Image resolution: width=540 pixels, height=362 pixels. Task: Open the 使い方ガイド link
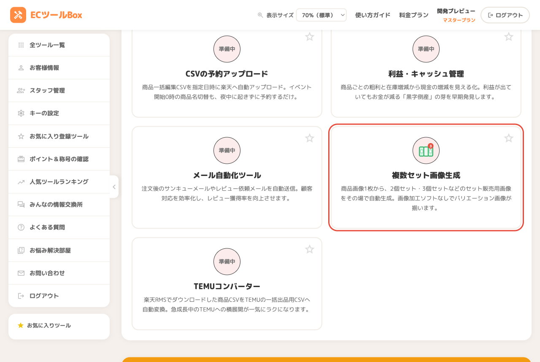tap(373, 15)
